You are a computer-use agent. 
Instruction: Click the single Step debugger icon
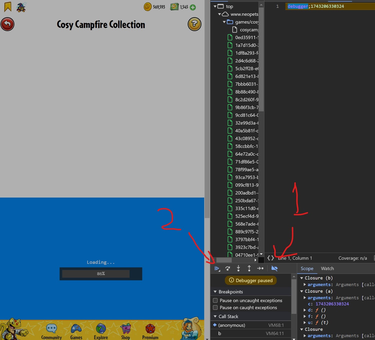click(x=260, y=268)
